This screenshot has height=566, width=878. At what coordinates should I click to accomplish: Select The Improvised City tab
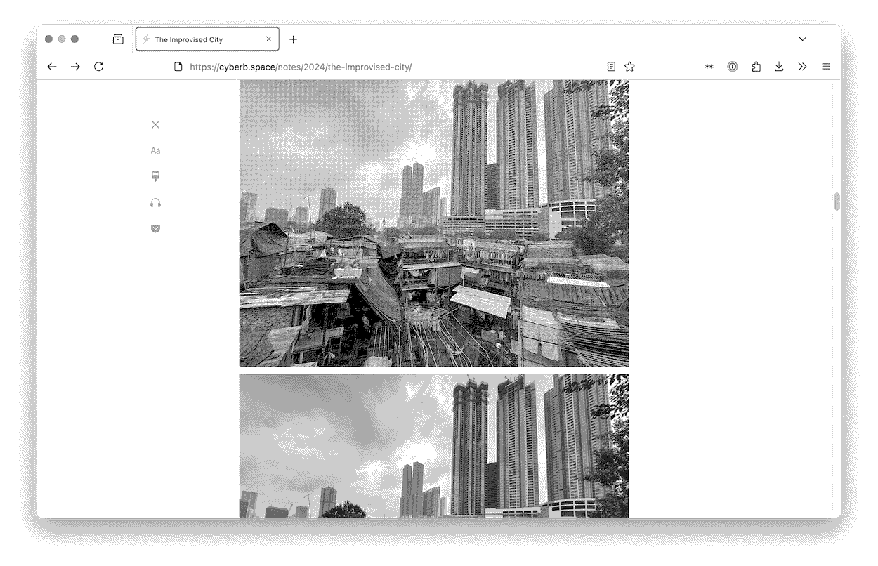[x=207, y=39]
